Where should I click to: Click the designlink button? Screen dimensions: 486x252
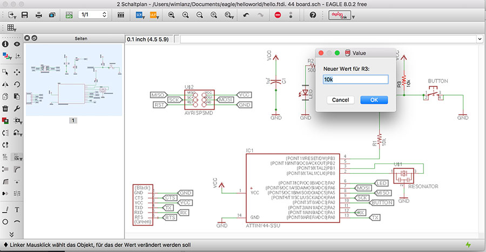[340, 15]
